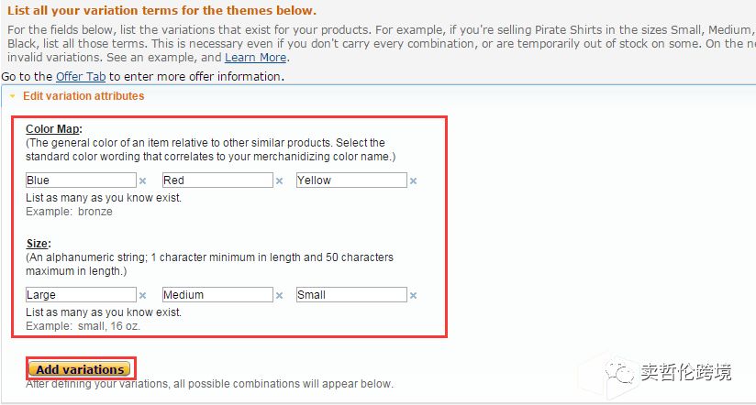Remove the Blue color entry

[x=143, y=181]
